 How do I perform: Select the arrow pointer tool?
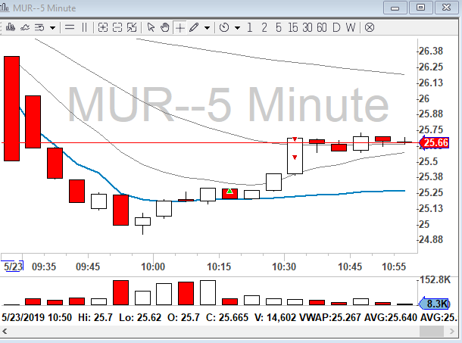151,27
